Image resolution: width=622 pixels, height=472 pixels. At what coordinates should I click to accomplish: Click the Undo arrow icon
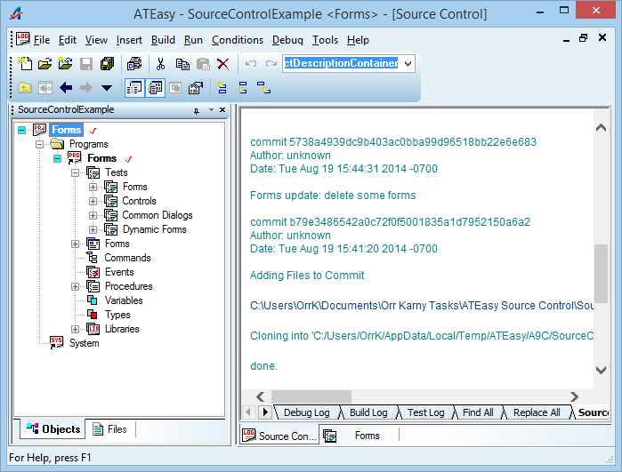tap(250, 63)
